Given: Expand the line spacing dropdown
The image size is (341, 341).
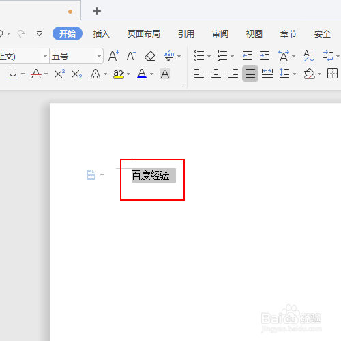Looking at the screenshot, I should [295, 74].
